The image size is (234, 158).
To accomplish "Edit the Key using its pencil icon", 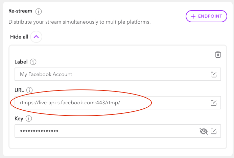I will 214,131.
